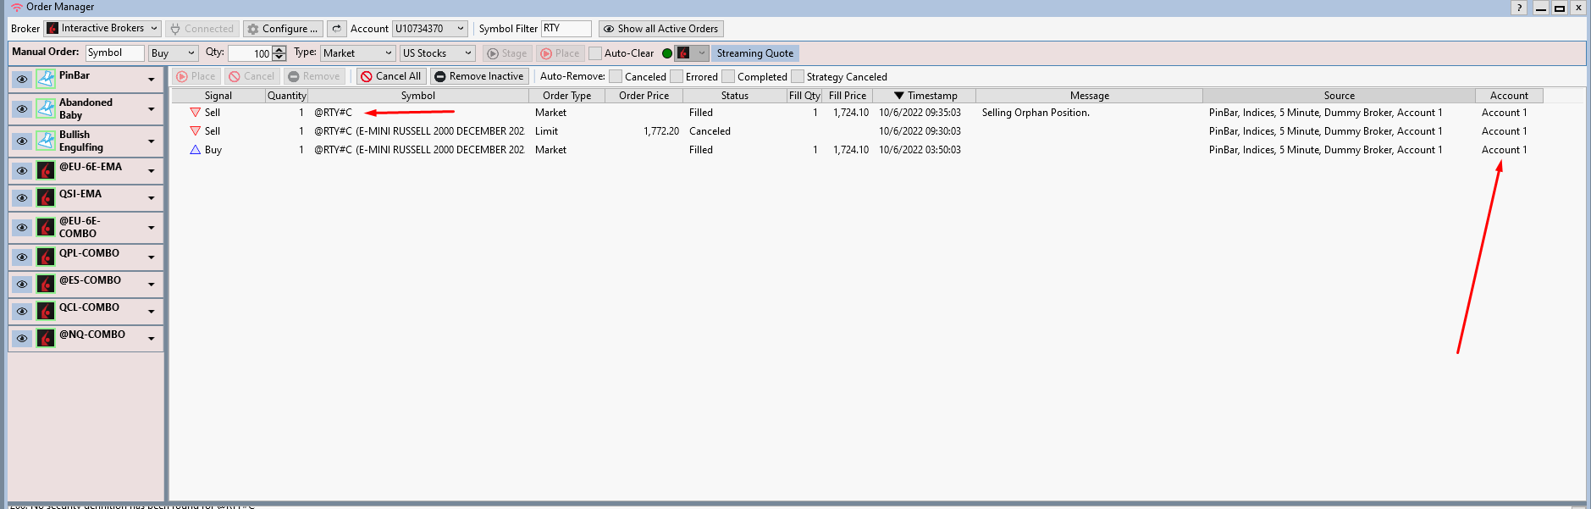Image resolution: width=1591 pixels, height=509 pixels.
Task: Click the @NQ-COMBO broker icon
Action: pyautogui.click(x=46, y=339)
